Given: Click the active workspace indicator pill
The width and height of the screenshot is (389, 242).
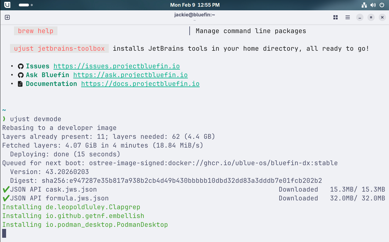Looking at the screenshot, I should 24,5.
